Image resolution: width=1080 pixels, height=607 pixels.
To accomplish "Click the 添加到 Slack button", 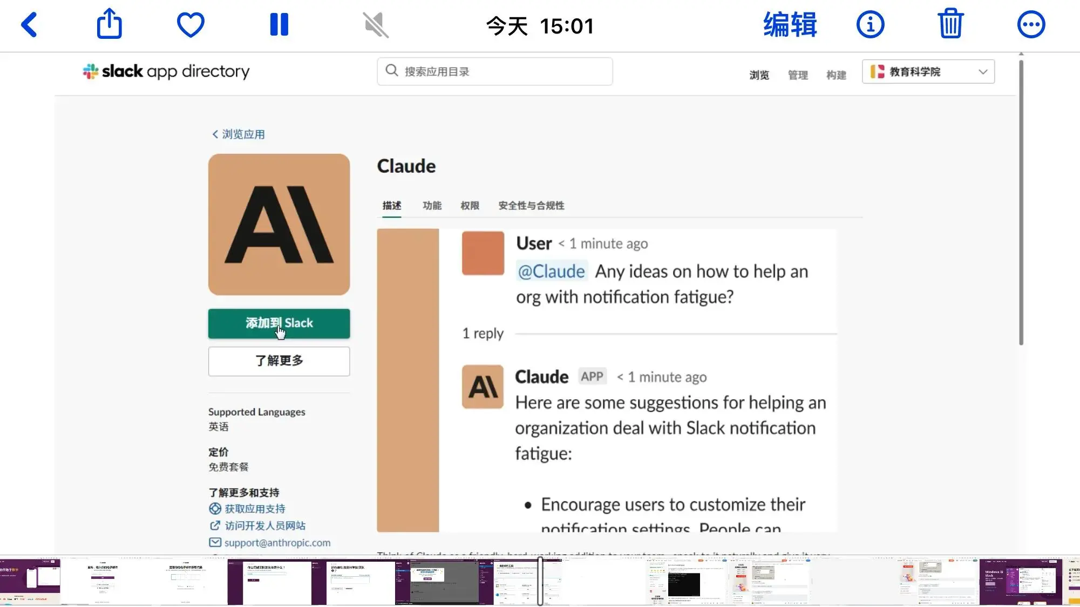I will pyautogui.click(x=279, y=324).
